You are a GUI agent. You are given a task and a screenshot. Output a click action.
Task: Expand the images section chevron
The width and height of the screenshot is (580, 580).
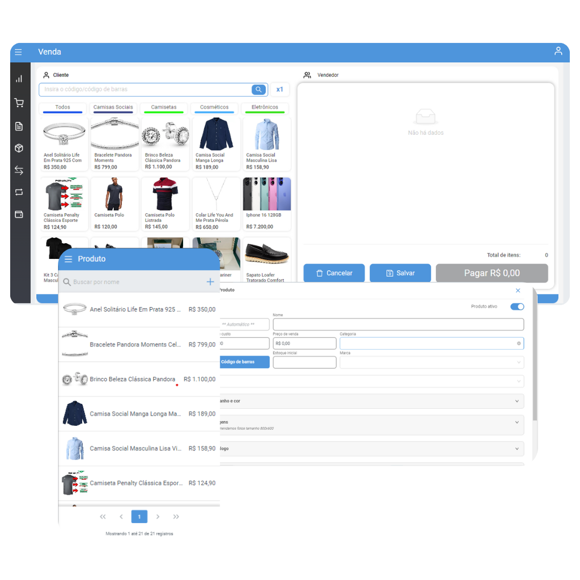(517, 424)
